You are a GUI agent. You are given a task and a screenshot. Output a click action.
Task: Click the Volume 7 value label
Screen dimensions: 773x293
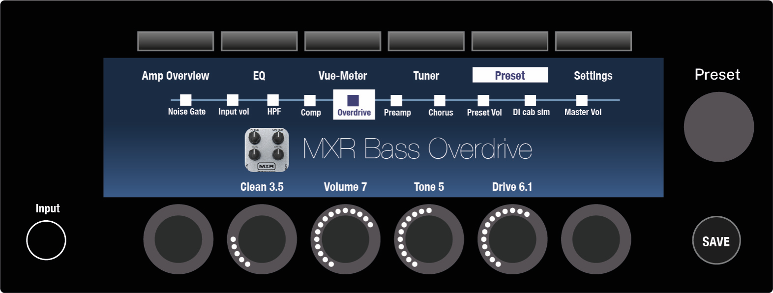pyautogui.click(x=345, y=187)
